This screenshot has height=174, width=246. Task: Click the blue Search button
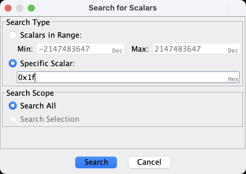96,162
